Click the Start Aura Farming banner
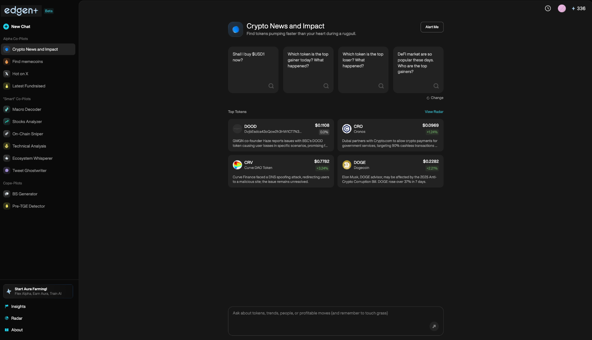 [38, 291]
